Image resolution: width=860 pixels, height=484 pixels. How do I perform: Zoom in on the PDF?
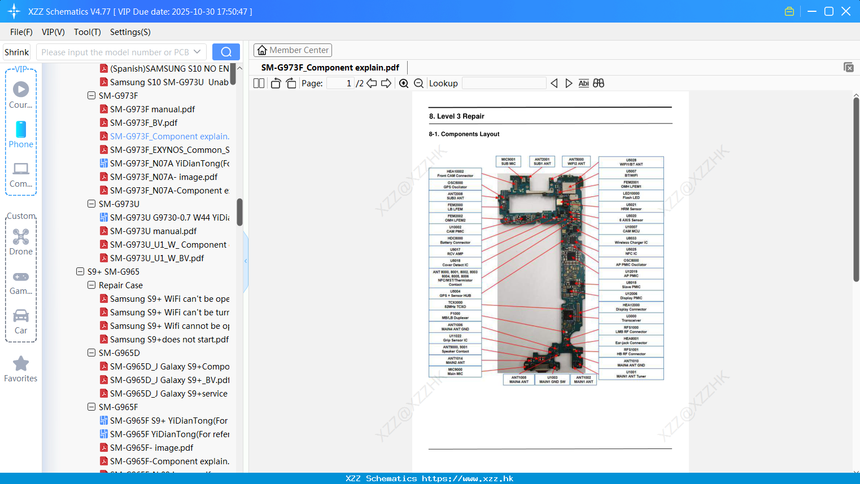click(x=404, y=83)
